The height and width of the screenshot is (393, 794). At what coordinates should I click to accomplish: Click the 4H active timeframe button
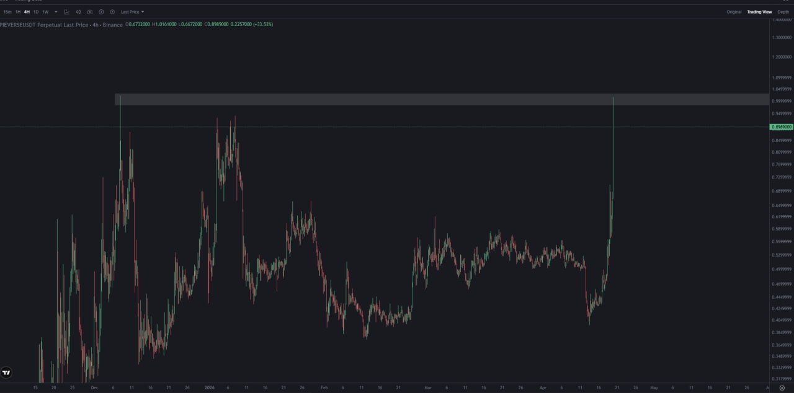click(27, 12)
